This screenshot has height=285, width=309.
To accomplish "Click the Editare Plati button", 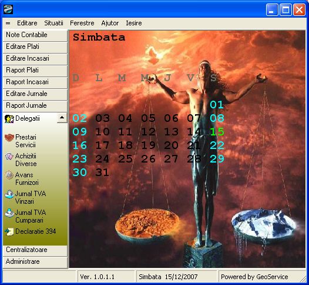I will point(35,47).
